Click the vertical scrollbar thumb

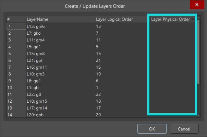point(198,51)
